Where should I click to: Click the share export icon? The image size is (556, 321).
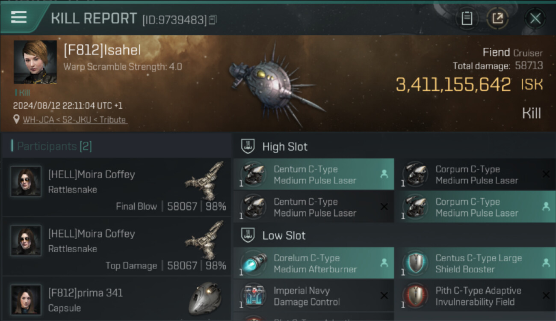point(497,18)
